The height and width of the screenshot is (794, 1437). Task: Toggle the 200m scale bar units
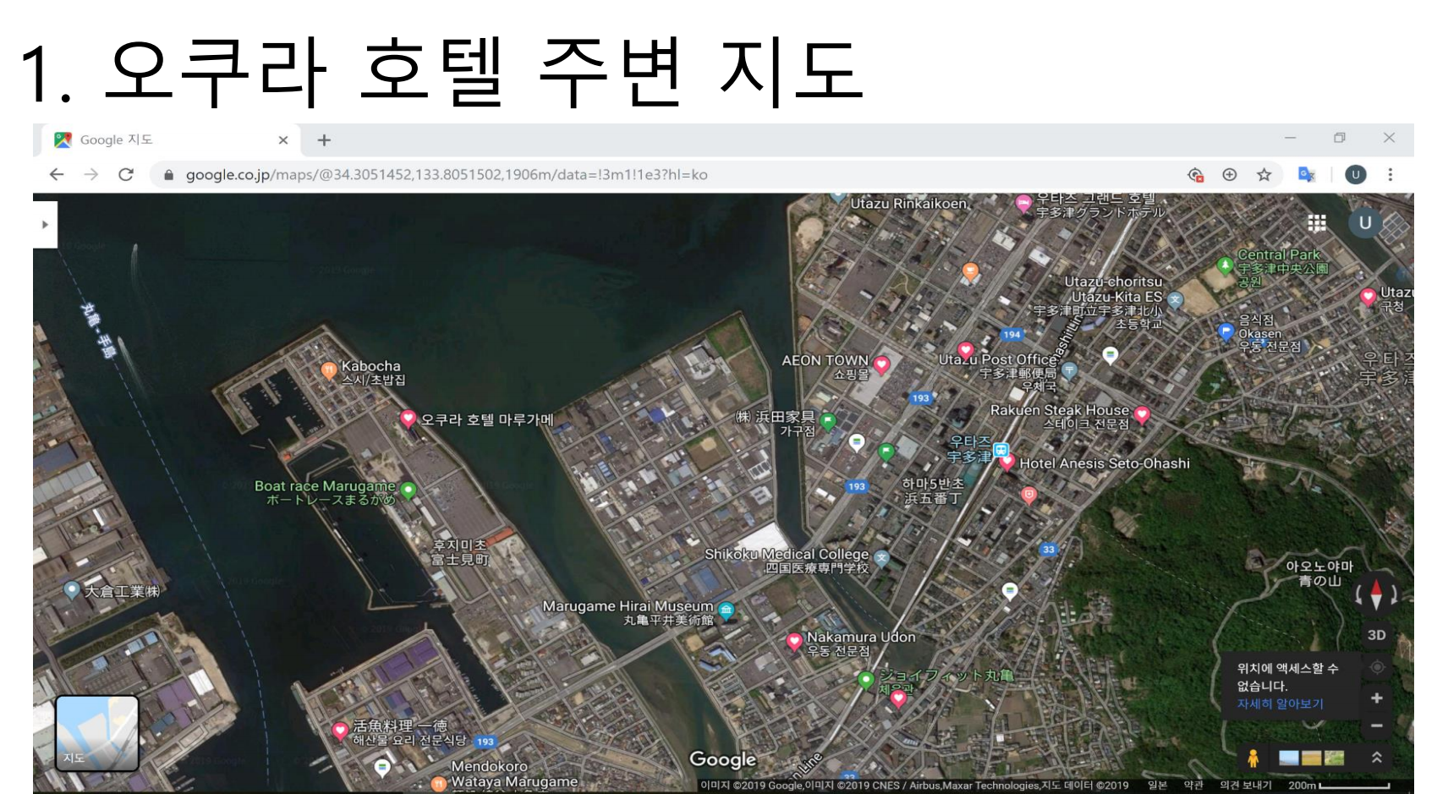[x=1339, y=786]
